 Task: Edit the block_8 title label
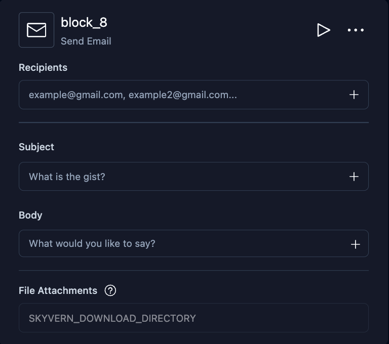(84, 22)
